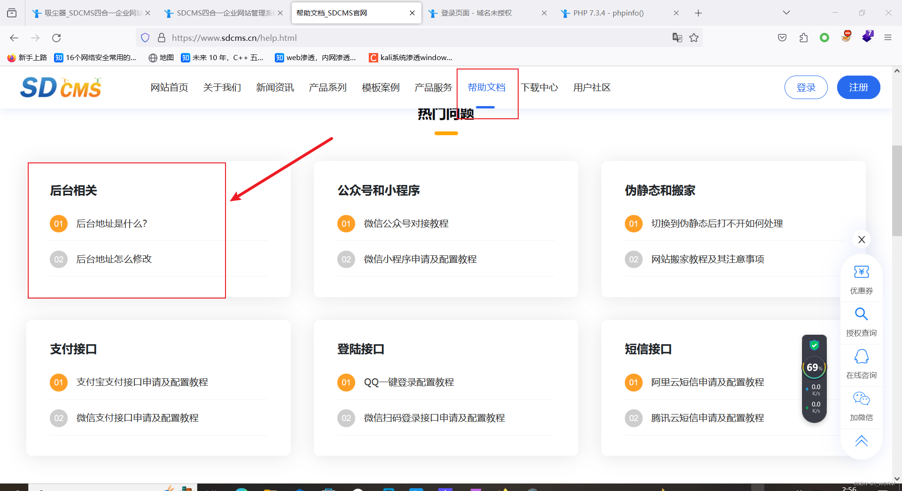Close the 帮助文档_SDCMS官网 tab
The height and width of the screenshot is (491, 902).
[x=412, y=13]
